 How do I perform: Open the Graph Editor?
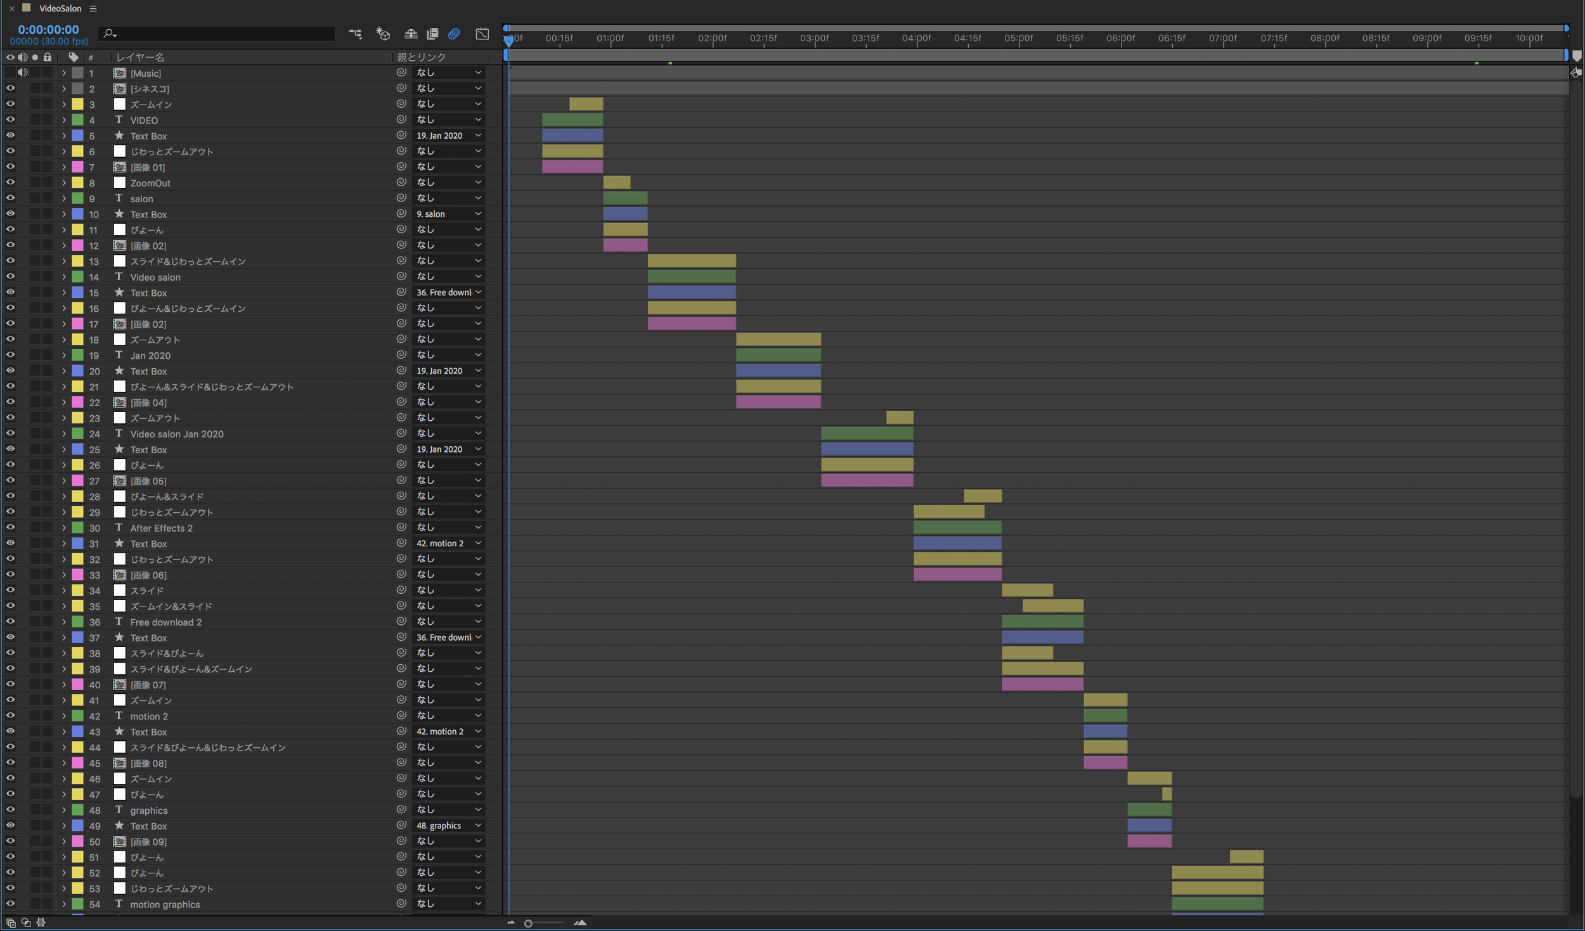482,34
